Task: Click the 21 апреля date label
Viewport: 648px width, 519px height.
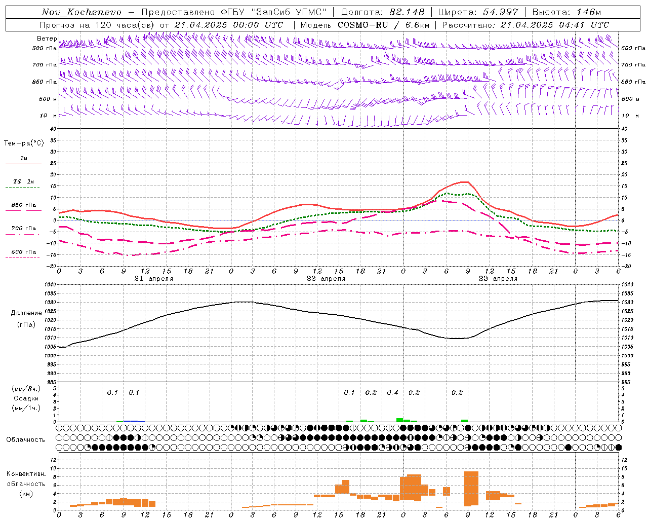Action: pyautogui.click(x=154, y=279)
